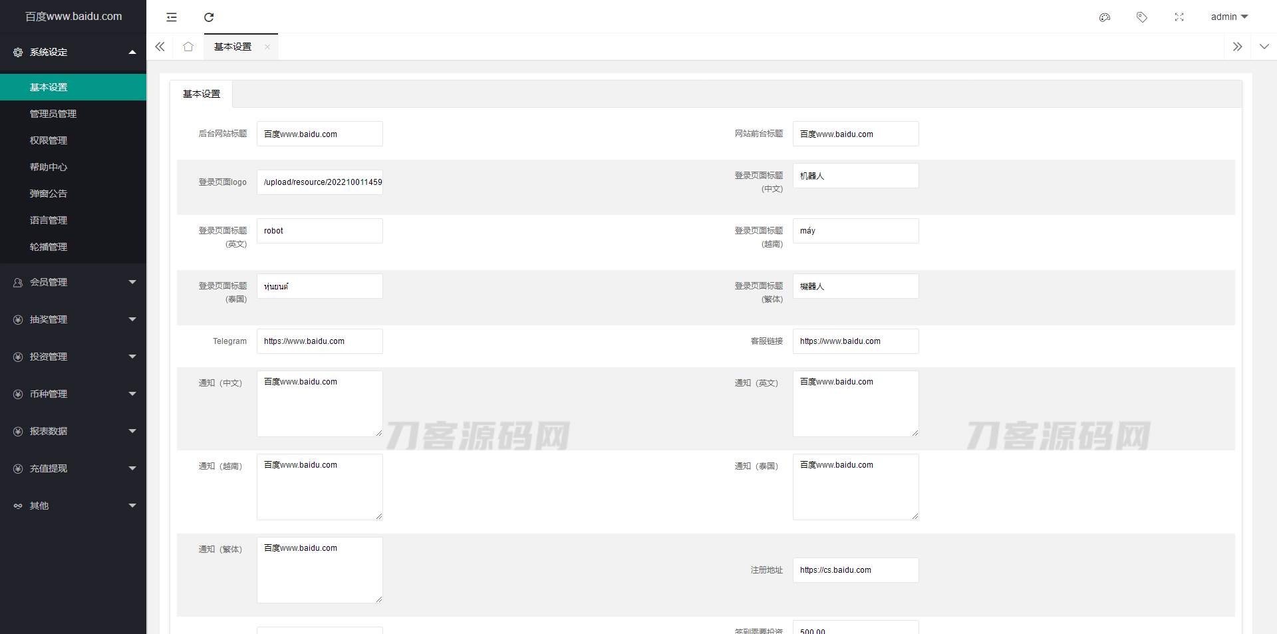
Task: Collapse the 系统设定 menu group
Action: (x=73, y=52)
